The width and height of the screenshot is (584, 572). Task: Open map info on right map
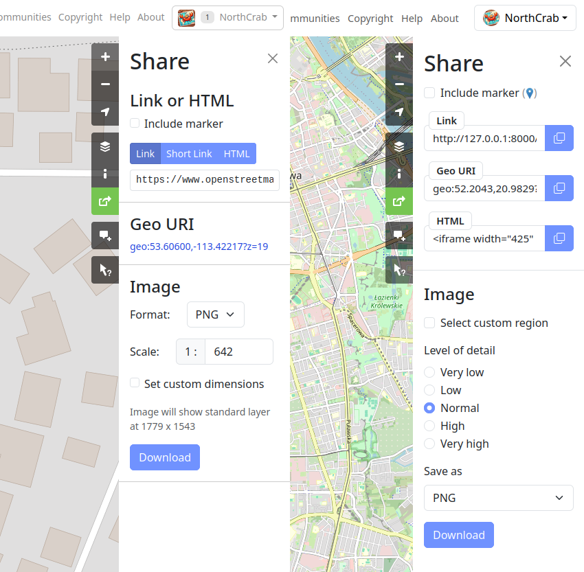click(399, 174)
